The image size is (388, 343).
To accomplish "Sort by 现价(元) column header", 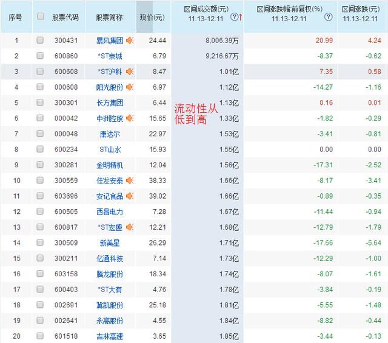I will point(152,18).
